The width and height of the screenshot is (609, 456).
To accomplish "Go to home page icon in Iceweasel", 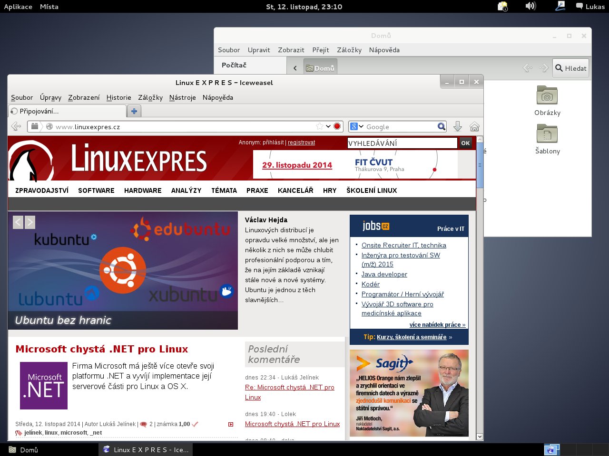I will [474, 126].
